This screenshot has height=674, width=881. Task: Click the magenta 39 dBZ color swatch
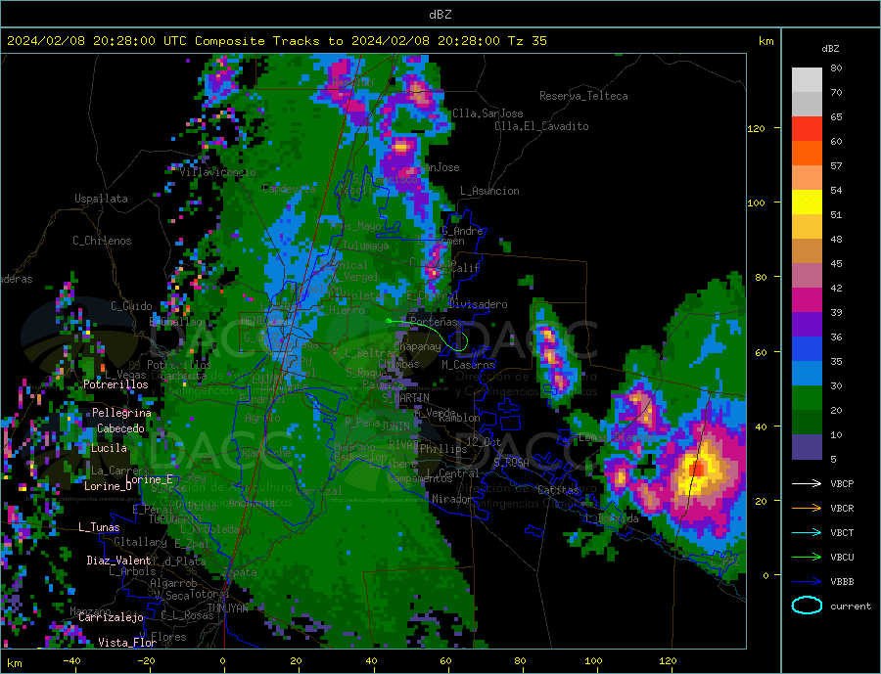coord(807,300)
